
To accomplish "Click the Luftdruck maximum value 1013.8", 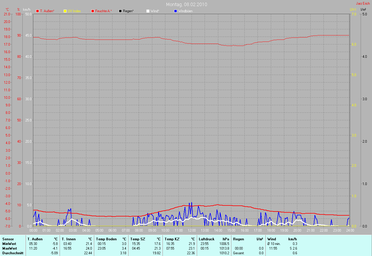I will pyautogui.click(x=224, y=248).
